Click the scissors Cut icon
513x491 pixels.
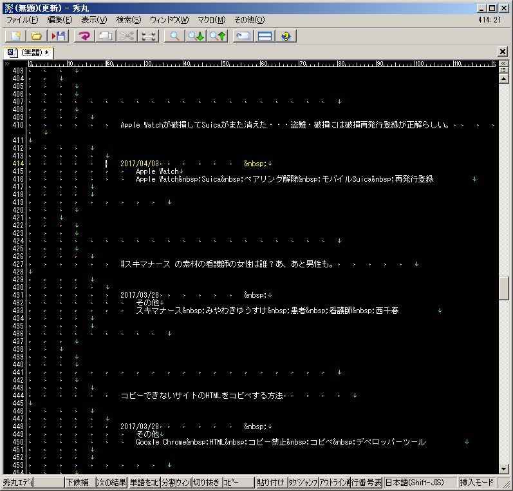coord(127,36)
